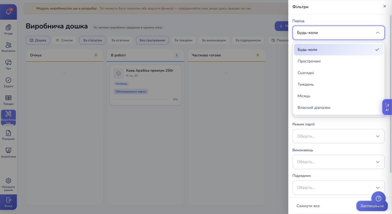Click the filters panel scrollbar
Screen dimensions: 392x214
coord(391,94)
